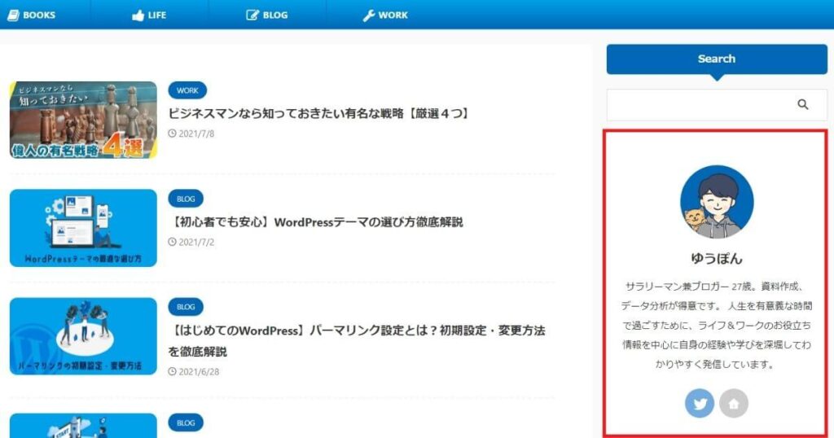Click the wrench icon beside WORK

[x=368, y=15]
